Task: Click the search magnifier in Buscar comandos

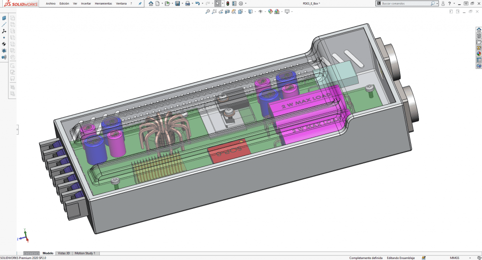Action: 433,3
